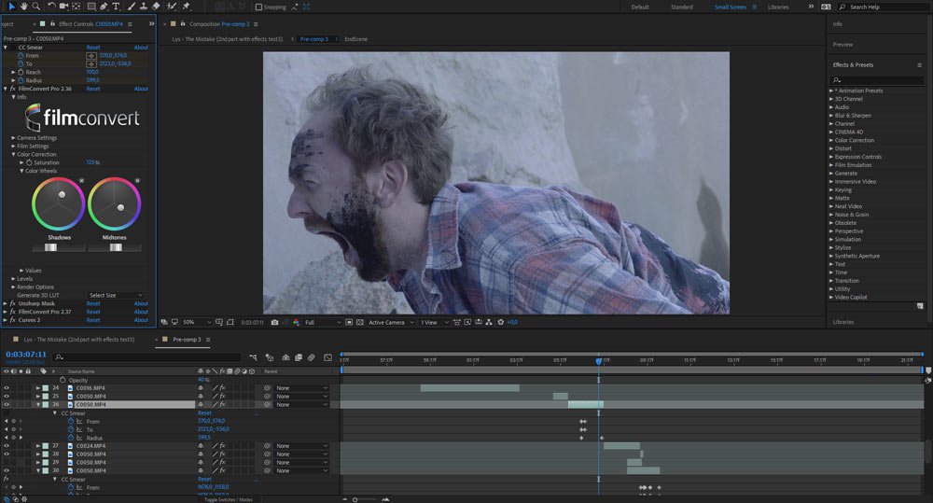Hide layer 30 C0050.MP4 with eye icon
Viewport: 933px width, 503px height.
point(7,470)
